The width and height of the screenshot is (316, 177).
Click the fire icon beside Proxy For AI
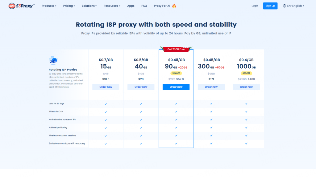pos(174,6)
